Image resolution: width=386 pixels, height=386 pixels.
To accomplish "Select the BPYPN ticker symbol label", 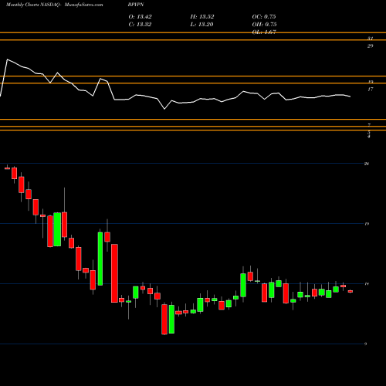I will [136, 5].
